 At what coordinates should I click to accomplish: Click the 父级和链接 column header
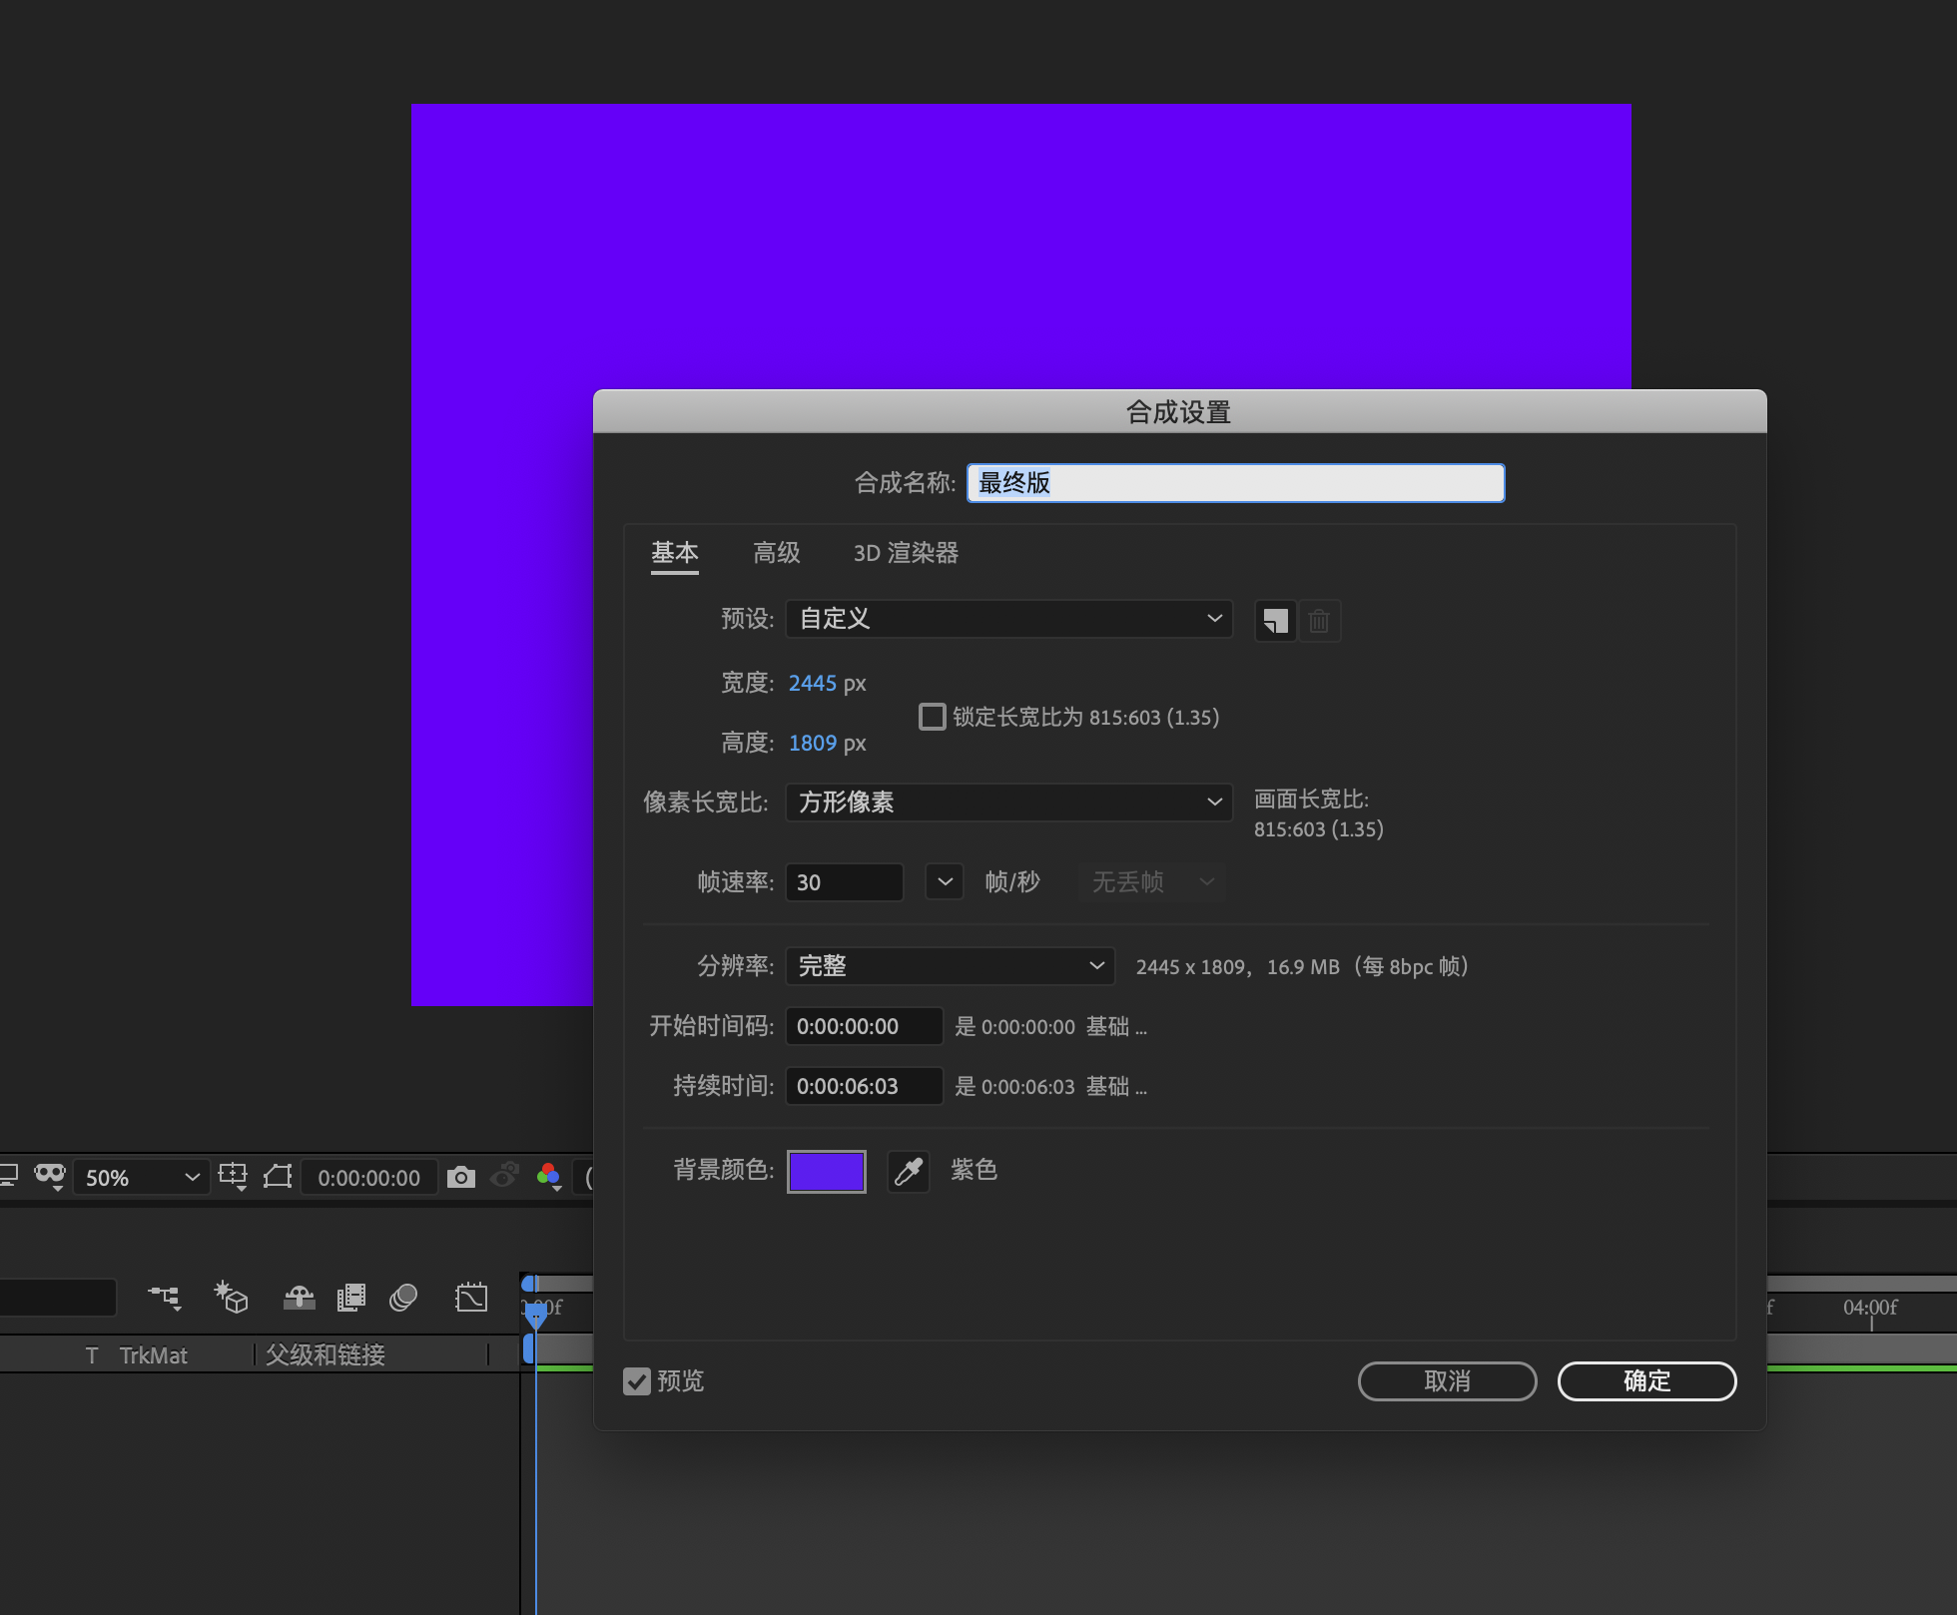tap(326, 1355)
